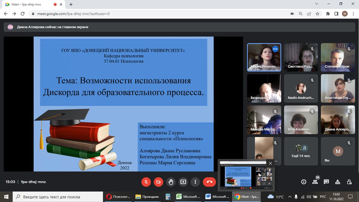Open the tray microphone icon

click(x=296, y=197)
